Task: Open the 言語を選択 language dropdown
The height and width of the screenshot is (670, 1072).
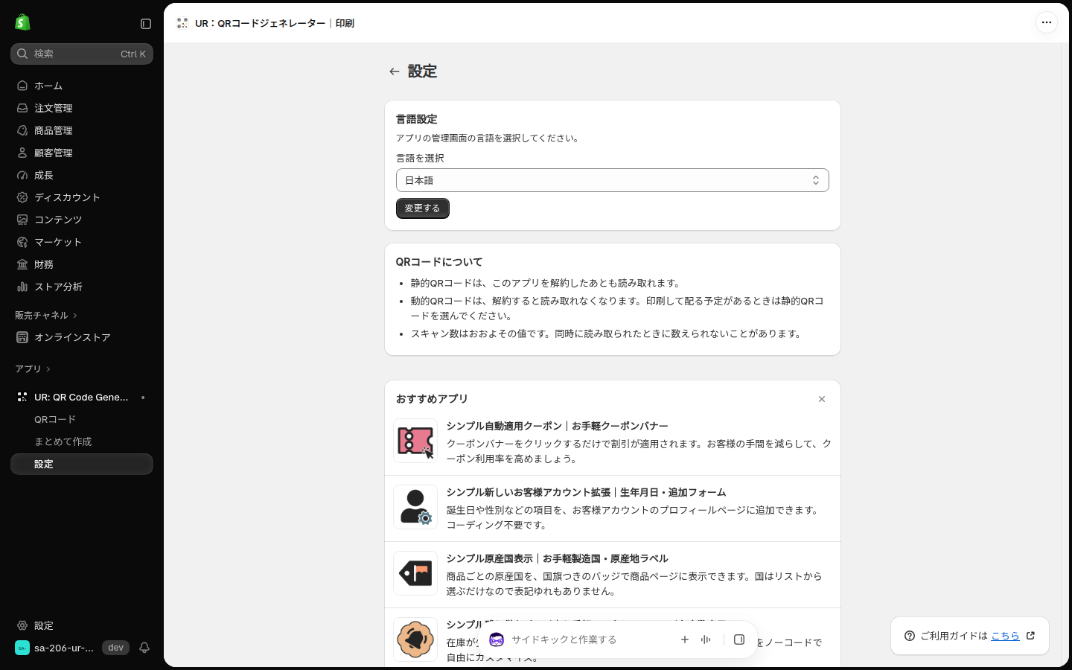Action: 612,180
